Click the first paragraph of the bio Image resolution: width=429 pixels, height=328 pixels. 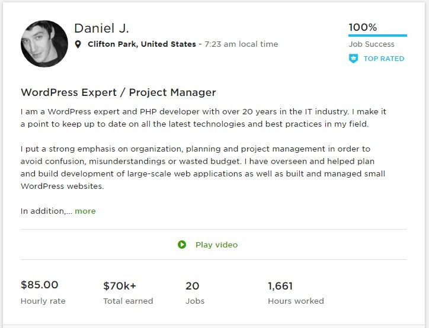pyautogui.click(x=203, y=117)
